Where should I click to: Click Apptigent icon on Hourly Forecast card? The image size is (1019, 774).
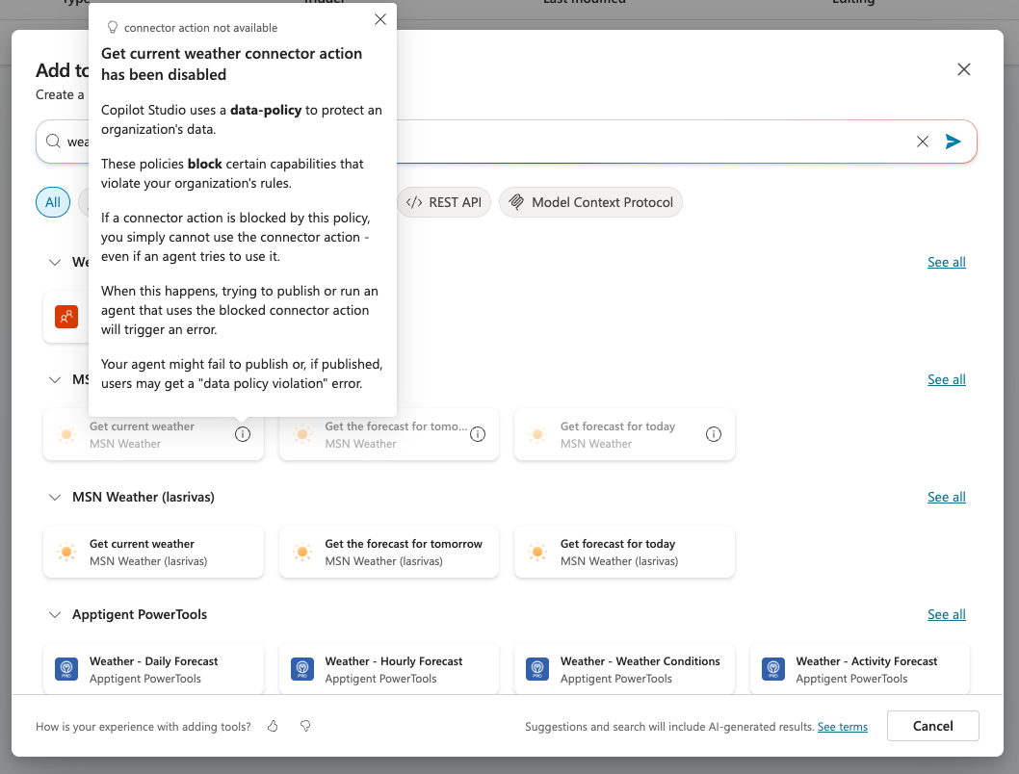pyautogui.click(x=302, y=669)
